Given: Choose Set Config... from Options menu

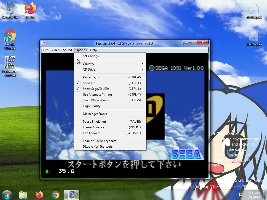Looking at the screenshot, I should point(110,56).
